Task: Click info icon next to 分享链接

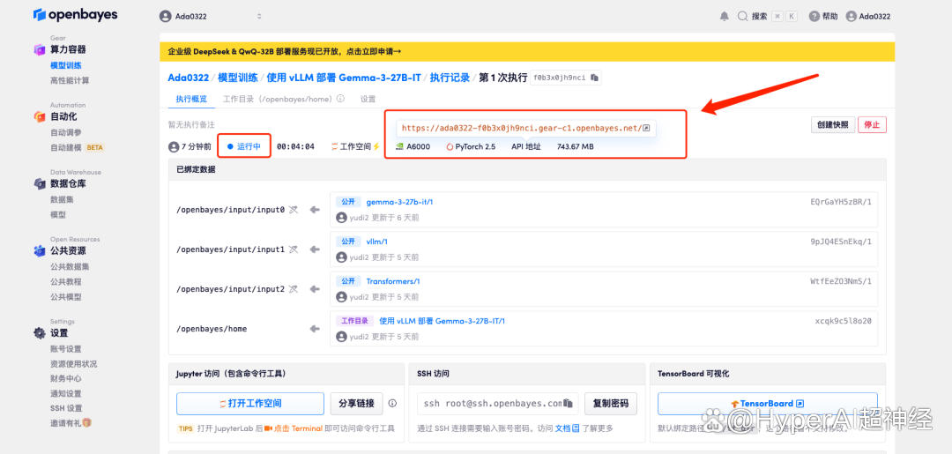Action: coord(392,403)
